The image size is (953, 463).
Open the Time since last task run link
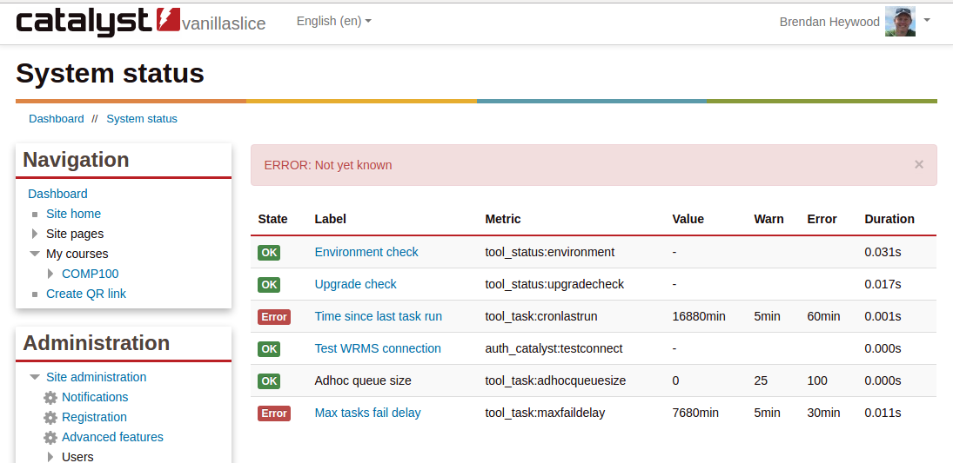coord(378,316)
